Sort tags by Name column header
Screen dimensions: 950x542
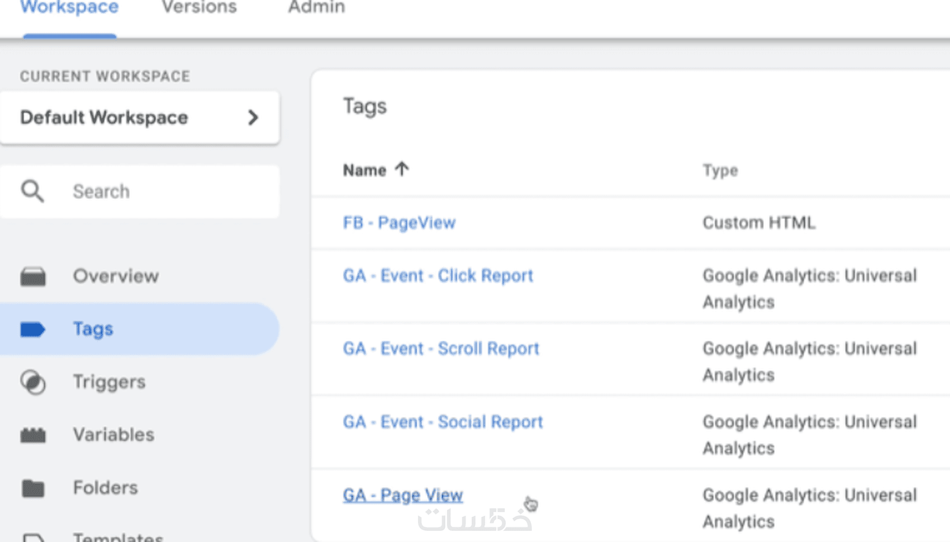tap(364, 170)
